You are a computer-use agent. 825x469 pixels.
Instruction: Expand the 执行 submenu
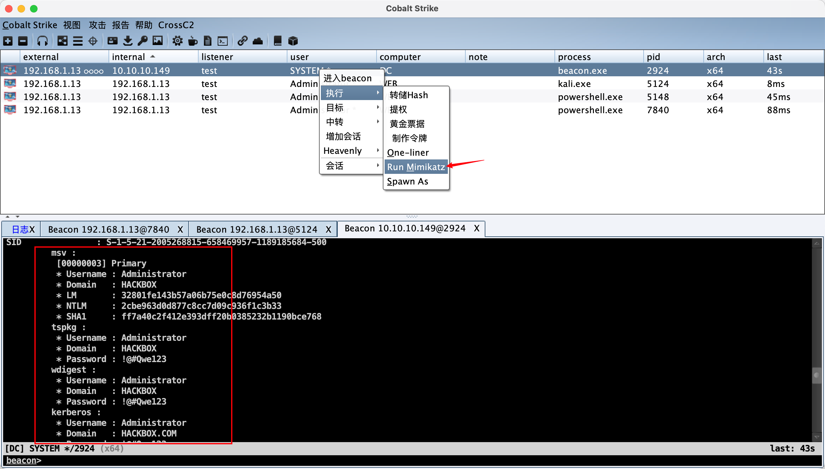tap(352, 93)
